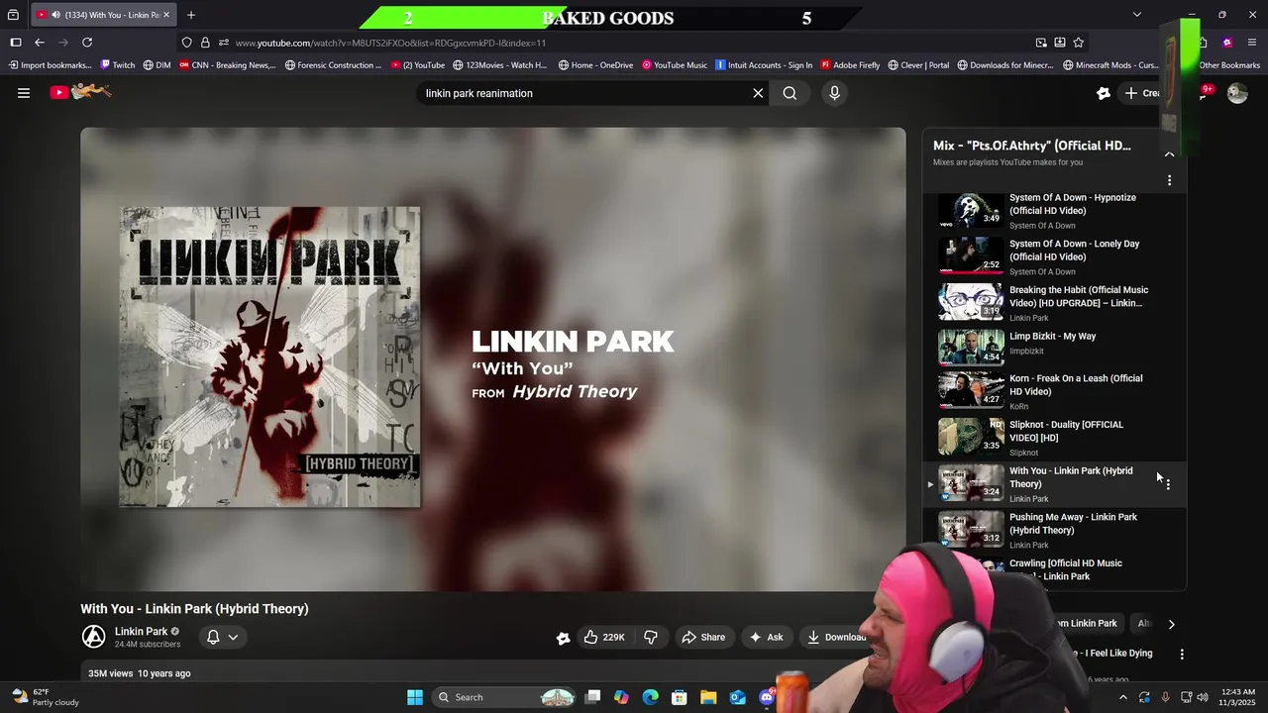Image resolution: width=1268 pixels, height=713 pixels.
Task: Dislike the video with thumbs down
Action: pyautogui.click(x=651, y=637)
